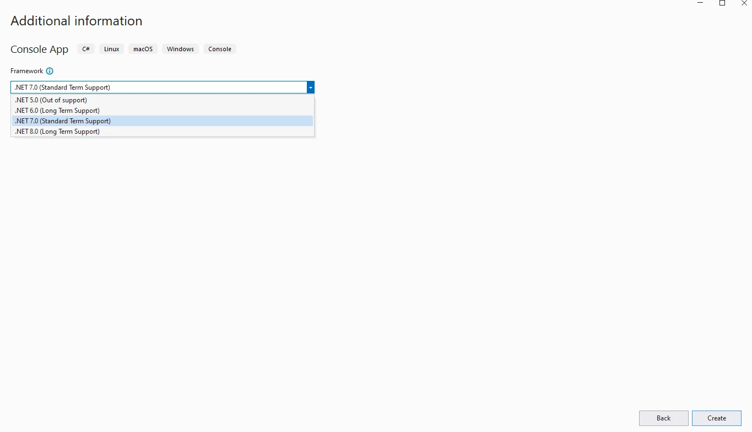Go back with the Back button
The width and height of the screenshot is (752, 432).
[x=663, y=418]
